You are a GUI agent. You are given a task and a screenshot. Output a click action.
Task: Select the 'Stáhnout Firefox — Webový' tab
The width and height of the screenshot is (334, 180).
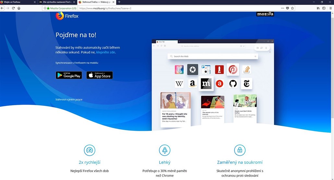pyautogui.click(x=96, y=2)
